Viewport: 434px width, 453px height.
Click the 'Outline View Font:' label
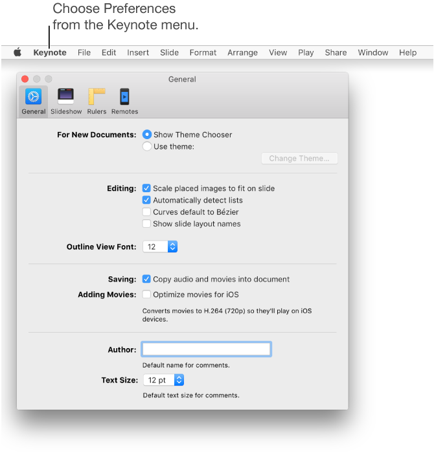[x=102, y=247]
